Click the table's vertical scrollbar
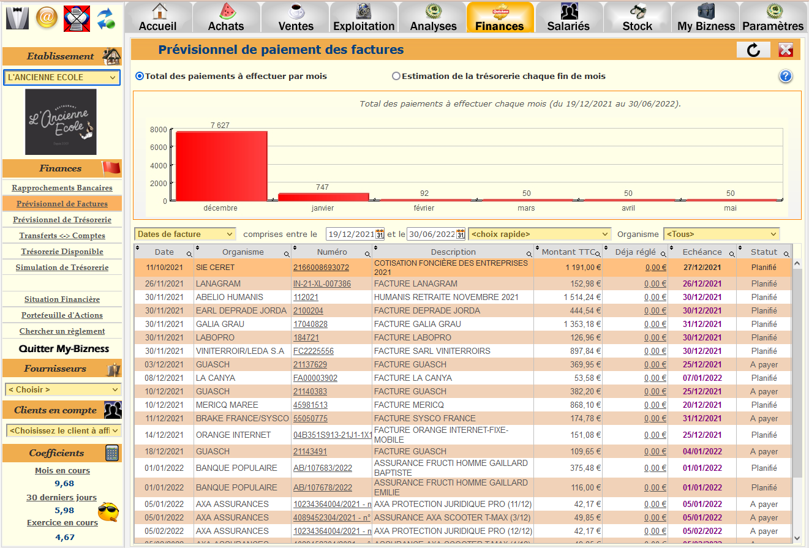The height and width of the screenshot is (548, 809). [x=797, y=367]
